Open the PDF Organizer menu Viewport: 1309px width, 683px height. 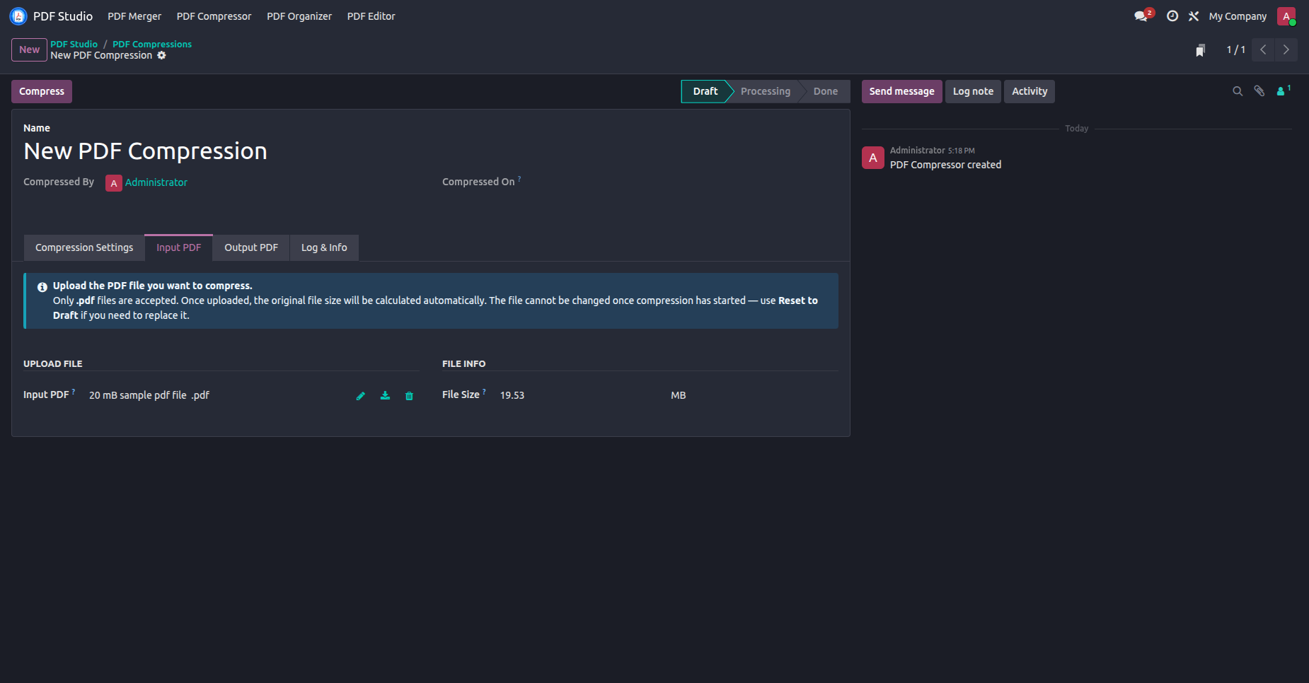(x=299, y=16)
